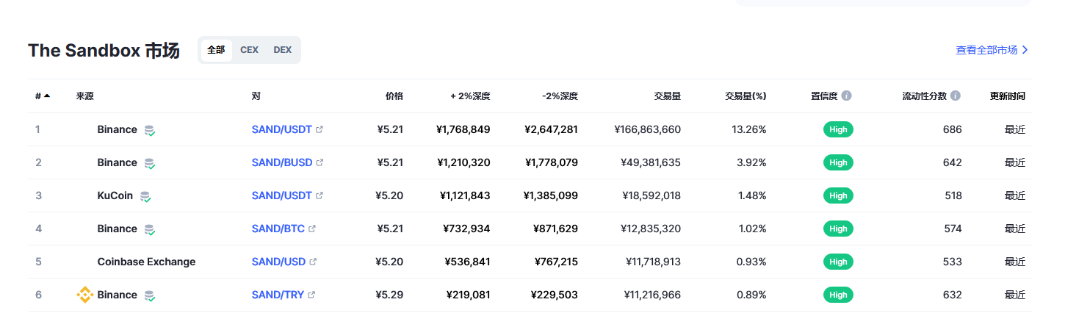This screenshot has height=316, width=1065.
Task: Click Binance source name in row 6
Action: pyautogui.click(x=118, y=295)
